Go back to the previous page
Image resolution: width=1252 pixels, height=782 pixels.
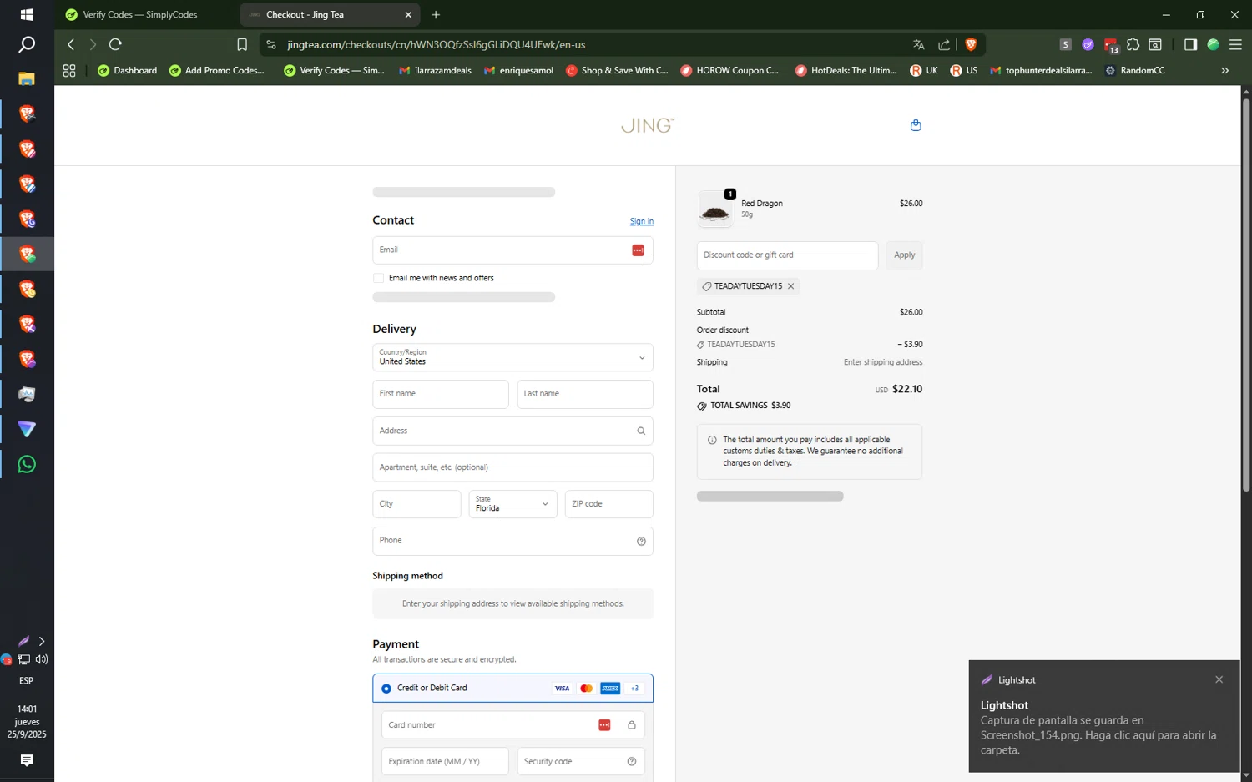coord(71,44)
